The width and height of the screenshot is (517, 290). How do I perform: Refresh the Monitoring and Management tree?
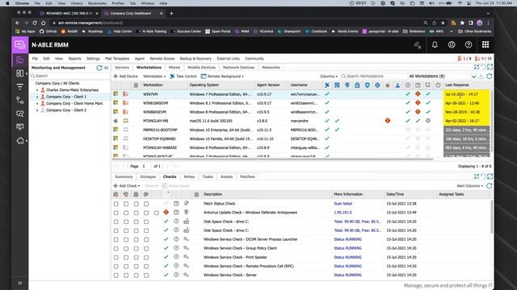click(x=99, y=68)
